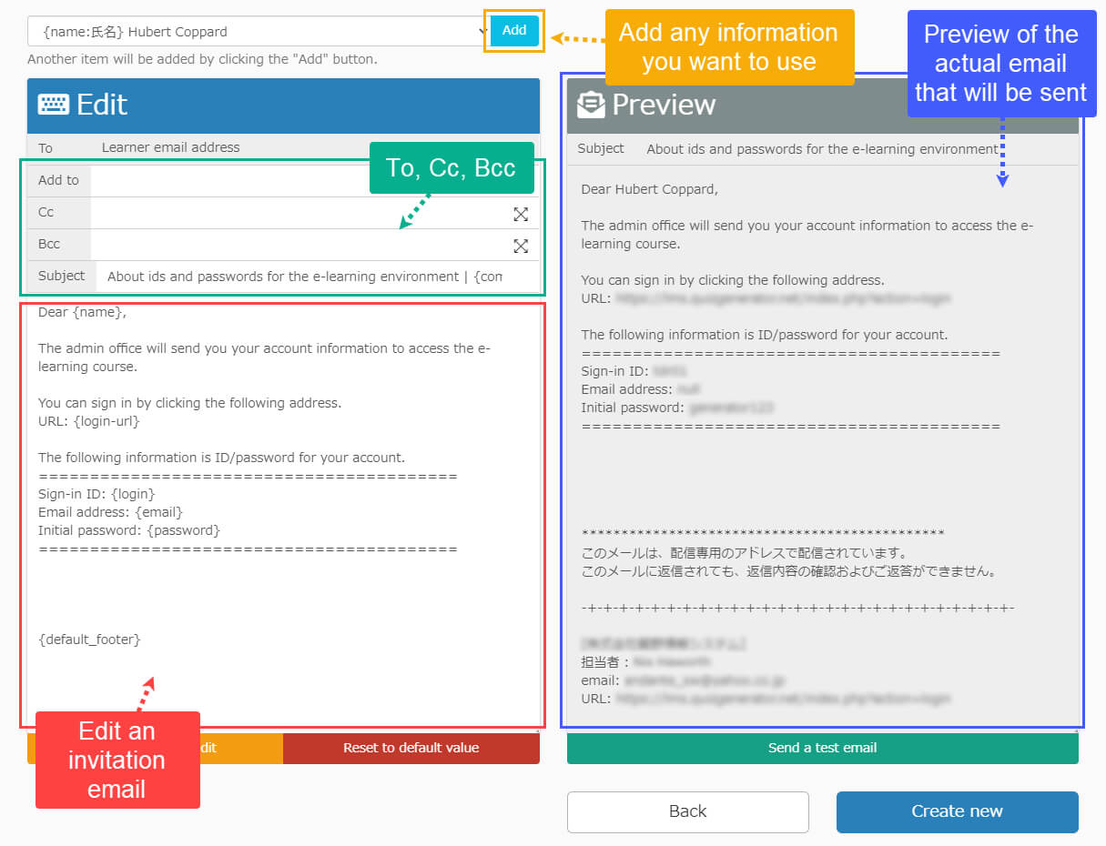Click the 'Dear Hubert Coppard' preview greeting

649,189
